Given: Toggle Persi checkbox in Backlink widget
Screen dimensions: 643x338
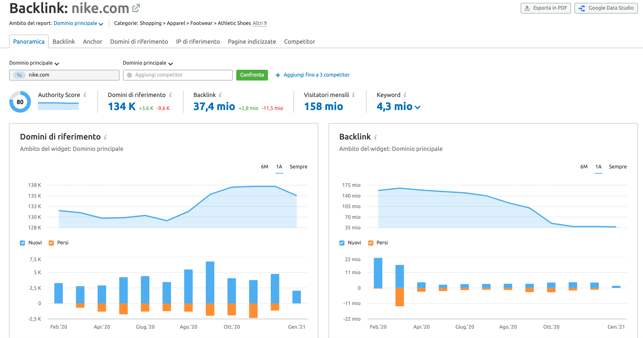Looking at the screenshot, I should (x=371, y=243).
